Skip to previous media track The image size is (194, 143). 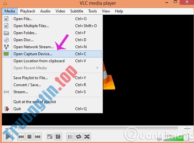click(21, 137)
